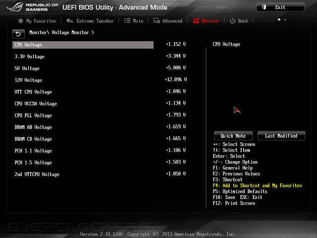Click the back arrow icon beside the breadcrumb
317x238 pixels.
click(18, 34)
